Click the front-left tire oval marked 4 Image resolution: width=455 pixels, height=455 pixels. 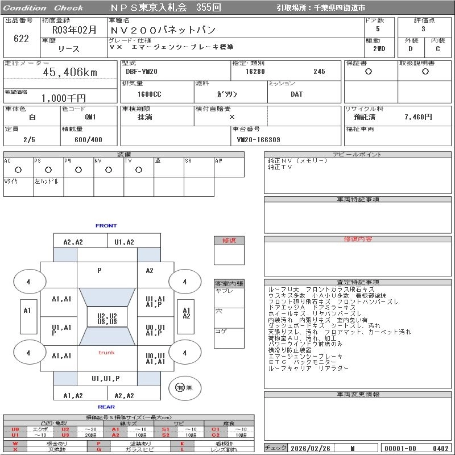(x=30, y=281)
